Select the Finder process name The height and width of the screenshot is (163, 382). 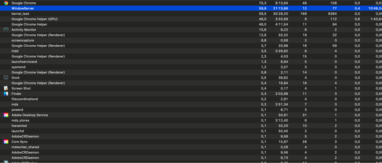click(16, 94)
